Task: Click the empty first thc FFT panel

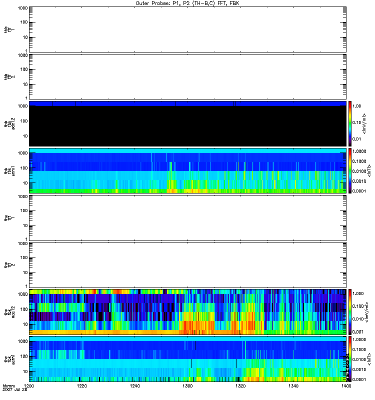Action: pos(187,217)
